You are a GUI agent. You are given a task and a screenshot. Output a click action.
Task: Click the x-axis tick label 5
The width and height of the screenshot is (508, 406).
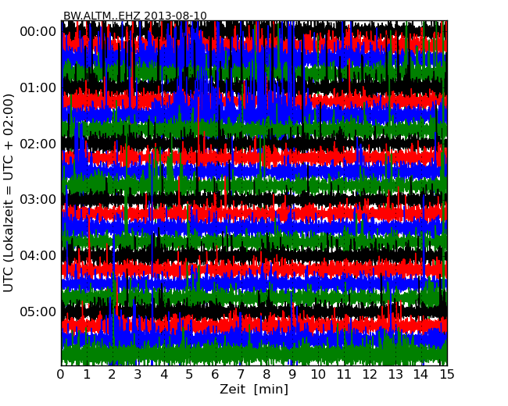(190, 374)
